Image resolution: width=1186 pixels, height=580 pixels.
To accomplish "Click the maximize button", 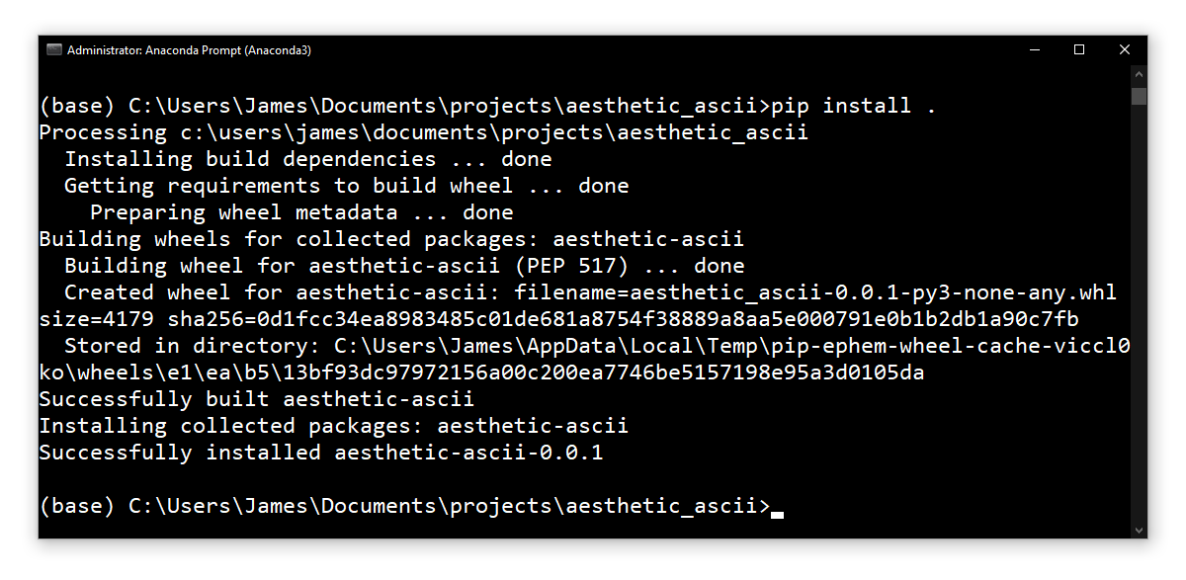I will click(1079, 49).
